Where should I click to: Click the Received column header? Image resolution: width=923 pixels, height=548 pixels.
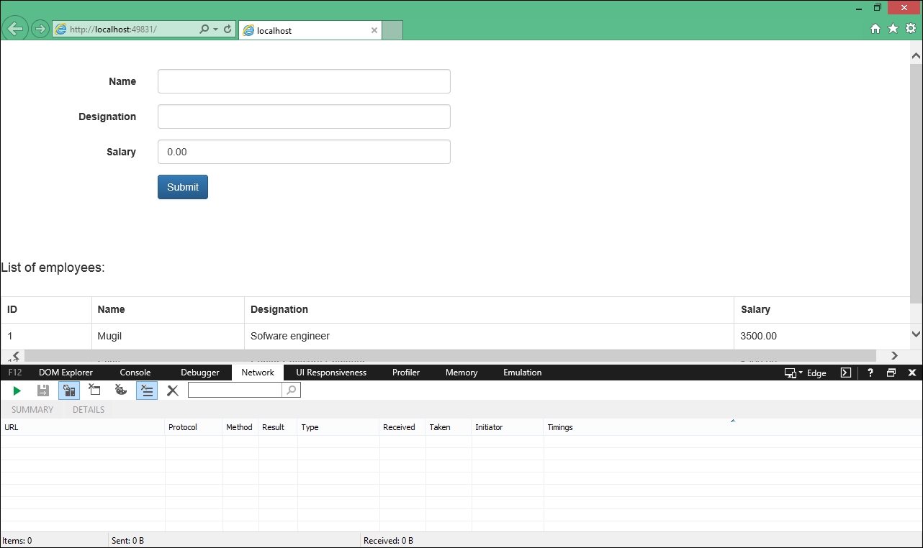point(402,427)
